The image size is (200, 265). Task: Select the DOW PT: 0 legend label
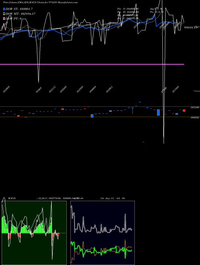click(x=14, y=18)
